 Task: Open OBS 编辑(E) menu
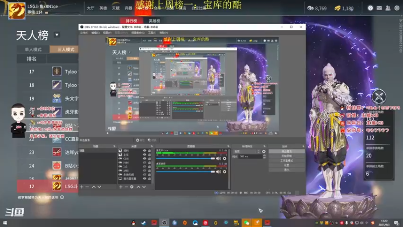95,33
